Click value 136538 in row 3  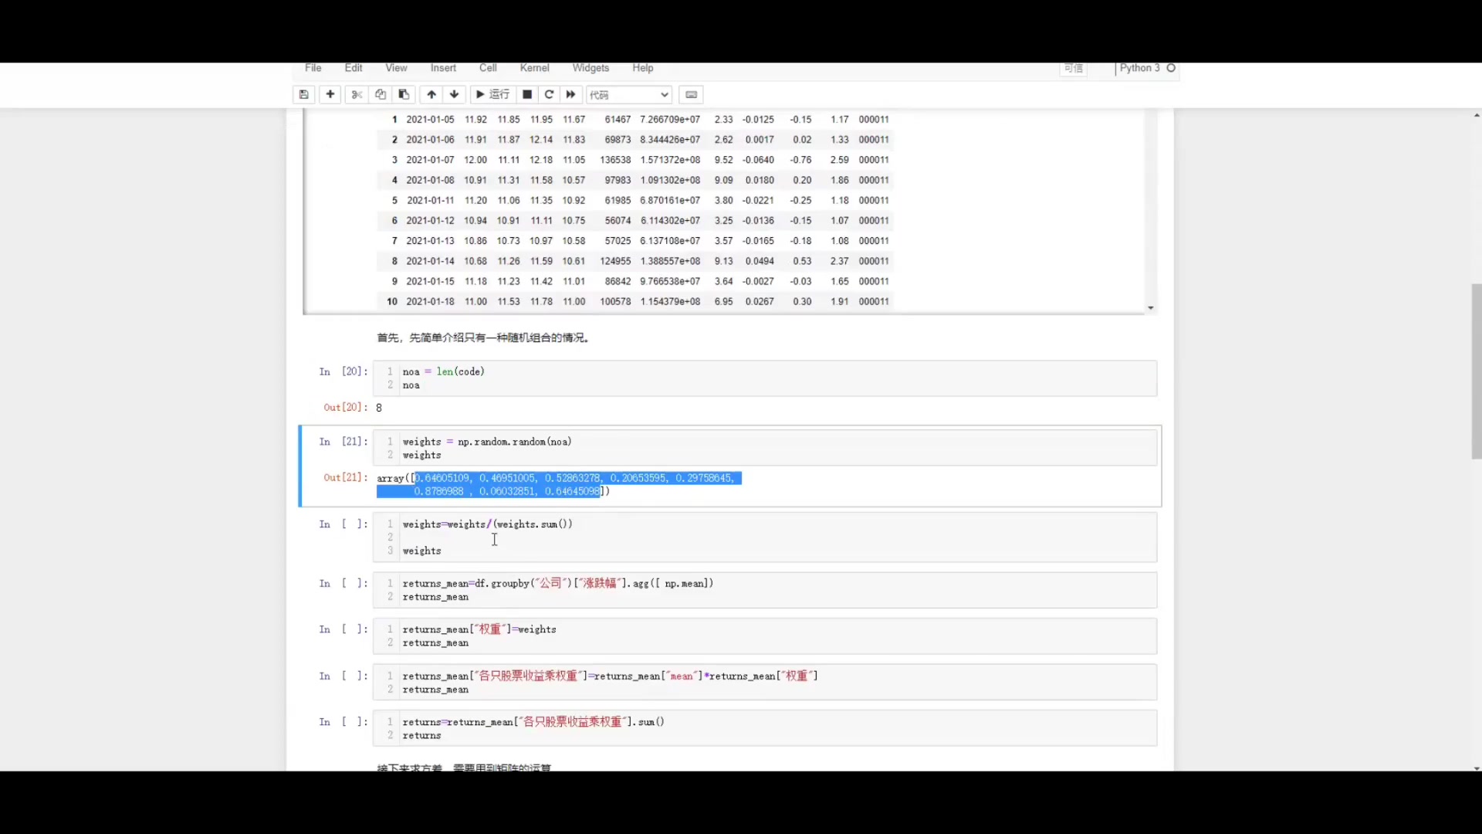coord(615,160)
